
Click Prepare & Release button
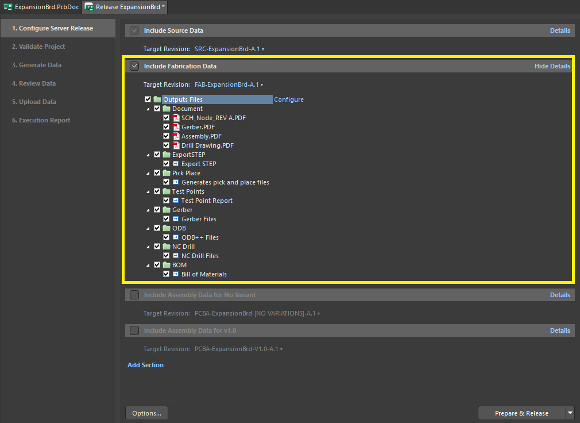point(521,413)
